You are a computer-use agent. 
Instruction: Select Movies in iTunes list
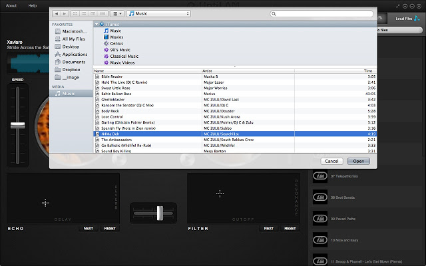click(114, 37)
